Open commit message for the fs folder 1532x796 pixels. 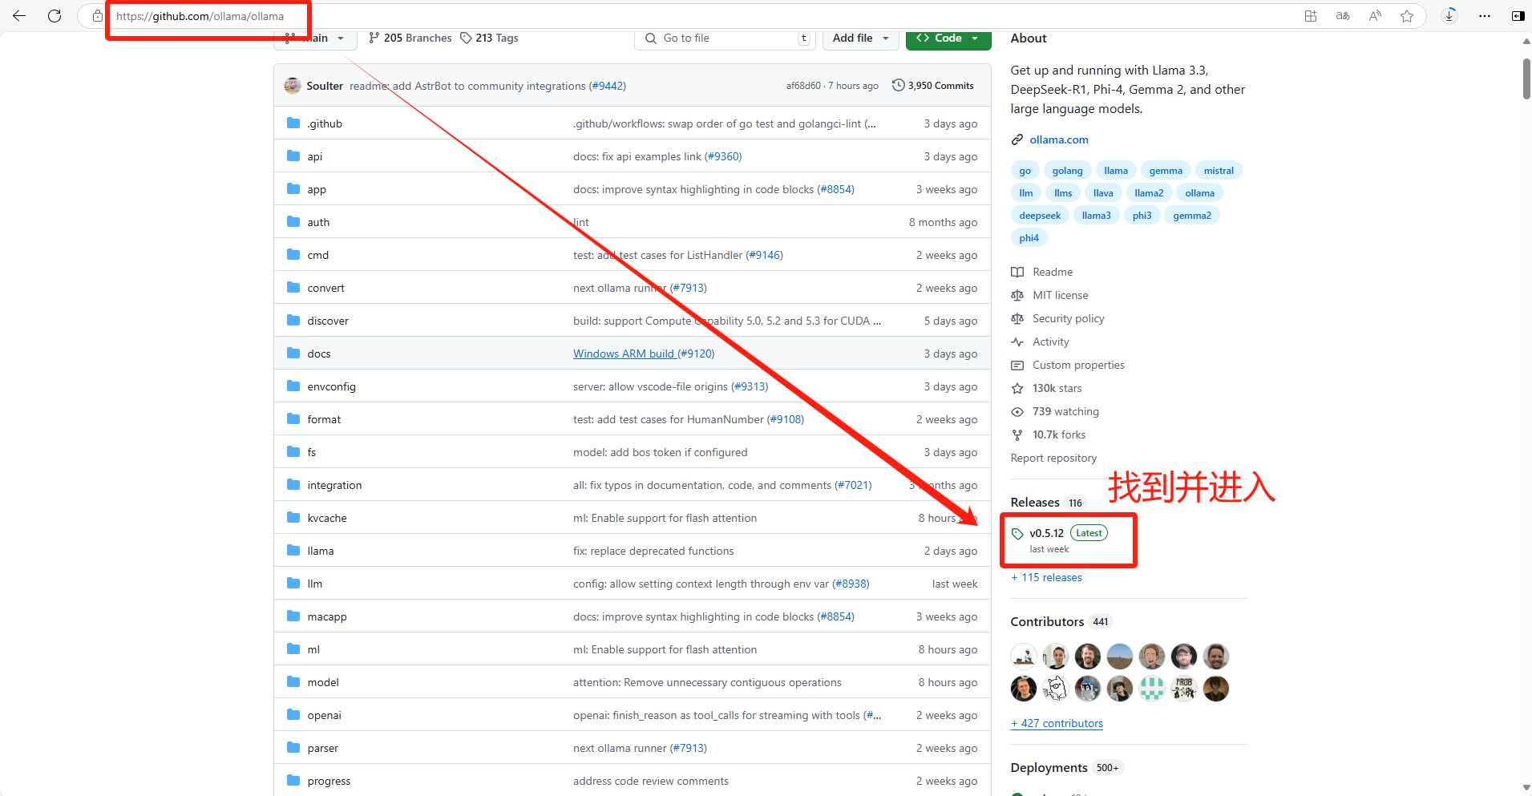pyautogui.click(x=660, y=452)
